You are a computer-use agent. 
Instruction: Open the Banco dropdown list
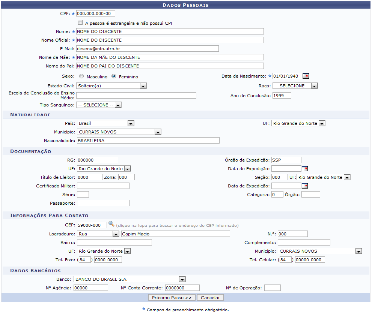pyautogui.click(x=182, y=279)
